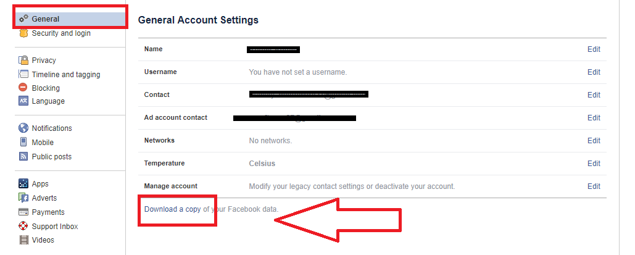Viewport: 635px width, 255px height.
Task: Go to Public posts settings
Action: [51, 157]
